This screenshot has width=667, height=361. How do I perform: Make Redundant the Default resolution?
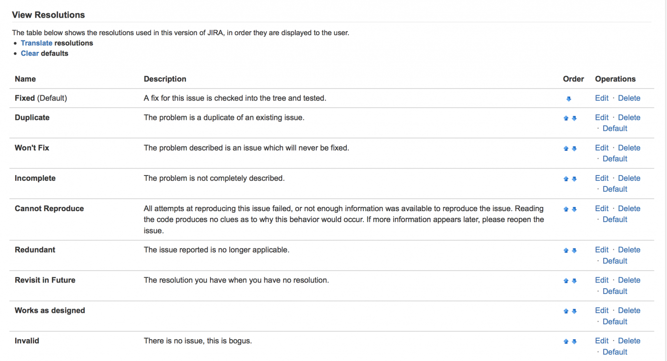[x=615, y=261]
